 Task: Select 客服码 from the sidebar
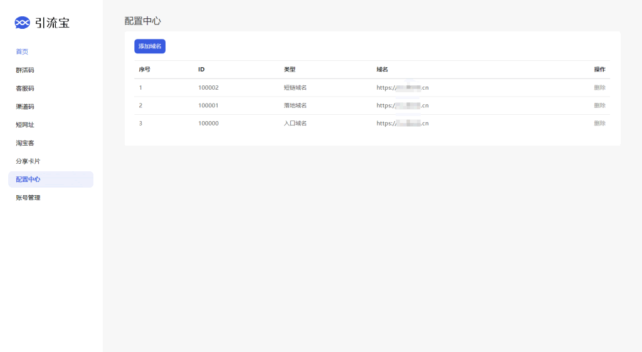tap(25, 88)
